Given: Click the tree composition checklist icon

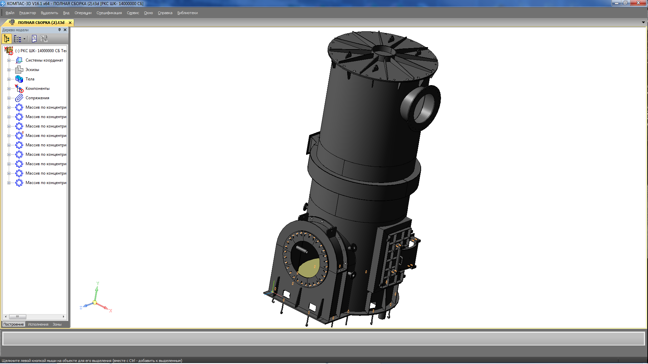Looking at the screenshot, I should coord(18,39).
